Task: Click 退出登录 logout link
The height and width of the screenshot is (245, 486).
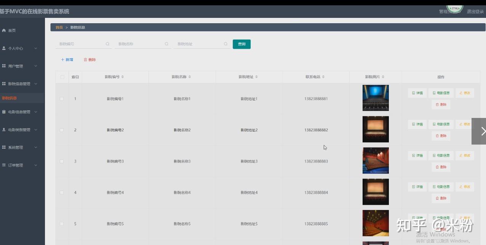Action: coord(475,11)
